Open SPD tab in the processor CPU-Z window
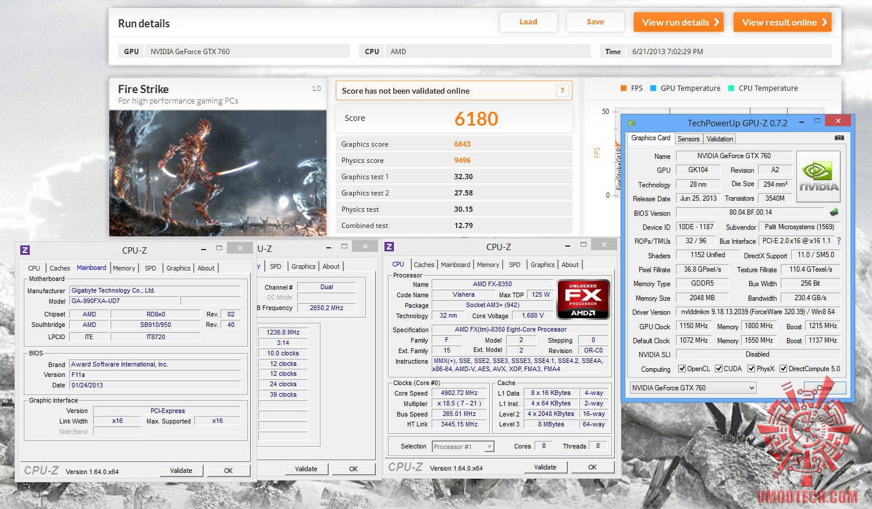This screenshot has width=872, height=509. point(515,265)
